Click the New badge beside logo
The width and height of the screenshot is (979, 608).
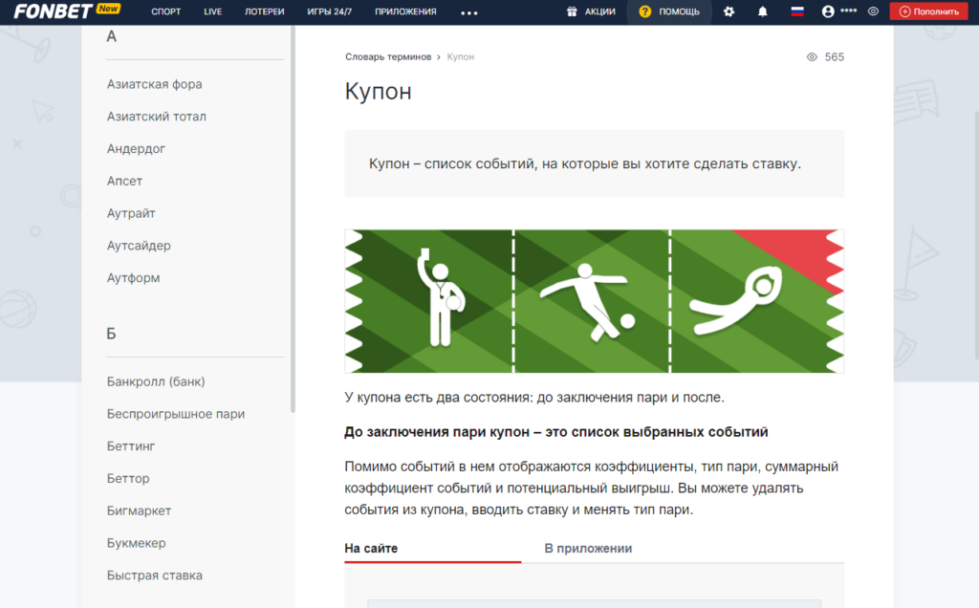[108, 9]
